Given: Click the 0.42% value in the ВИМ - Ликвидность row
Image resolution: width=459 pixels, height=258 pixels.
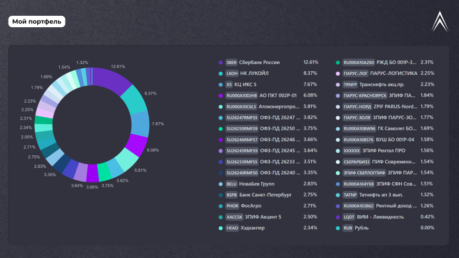Looking at the screenshot, I should point(427,217).
